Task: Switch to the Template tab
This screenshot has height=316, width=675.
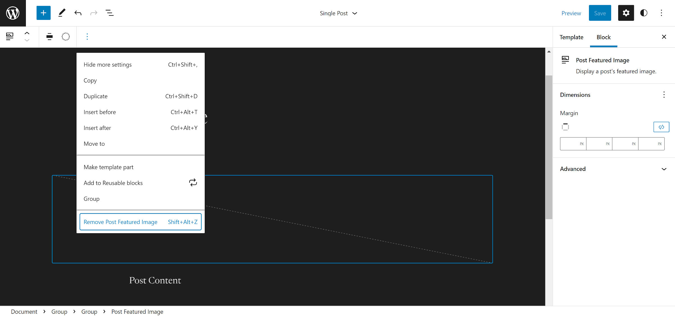Action: point(571,37)
